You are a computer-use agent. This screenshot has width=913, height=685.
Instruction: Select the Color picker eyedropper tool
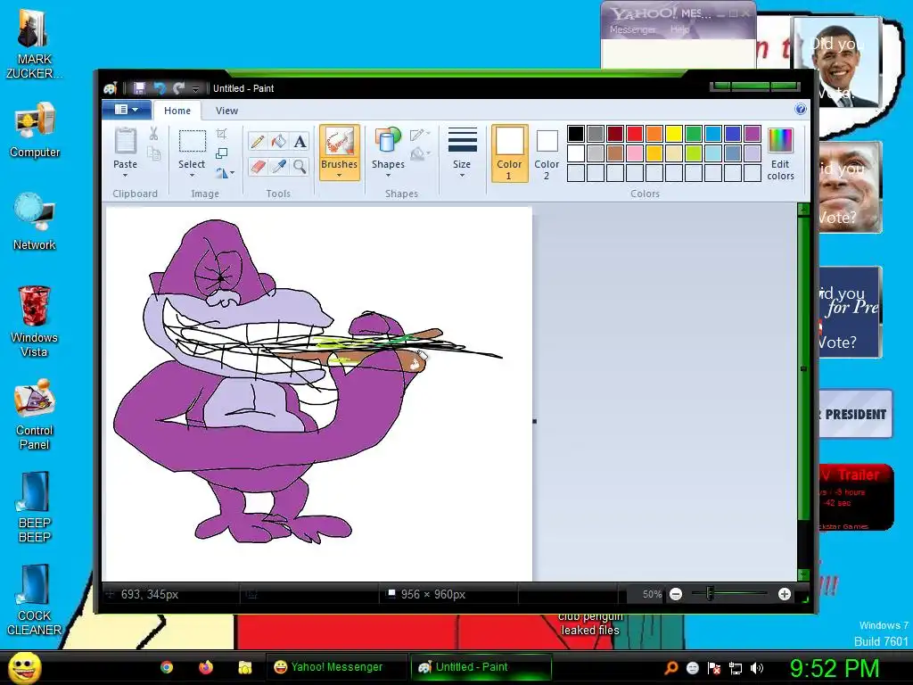(x=279, y=167)
